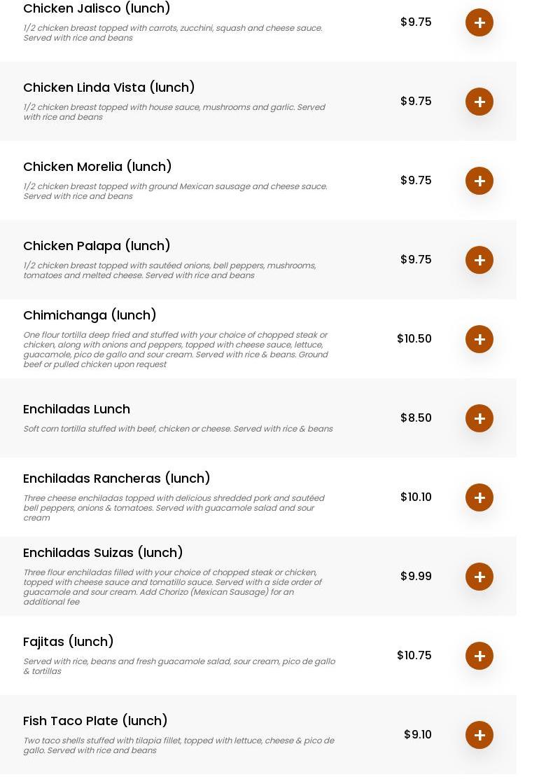Add Chicken Jalisco lunch to order
539x784 pixels.
(479, 22)
